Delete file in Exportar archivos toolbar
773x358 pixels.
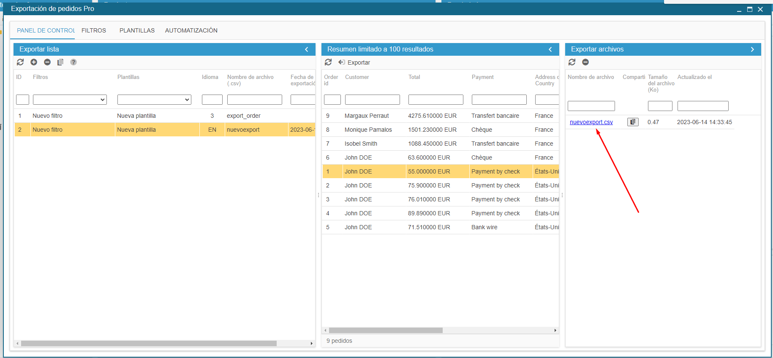585,62
